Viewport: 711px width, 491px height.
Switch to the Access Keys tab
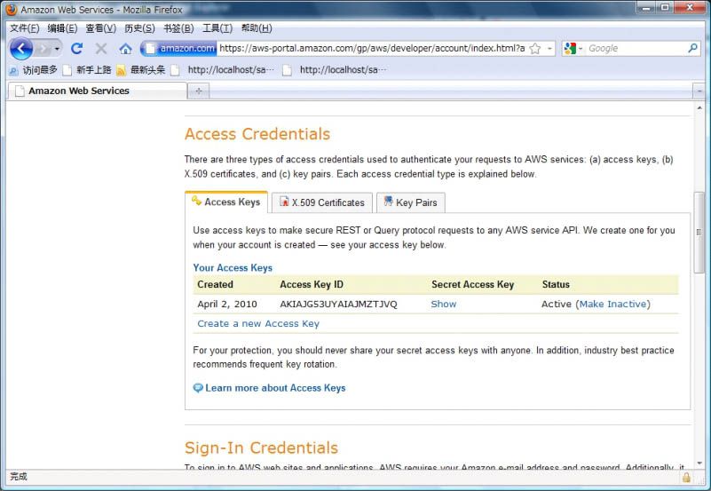226,202
